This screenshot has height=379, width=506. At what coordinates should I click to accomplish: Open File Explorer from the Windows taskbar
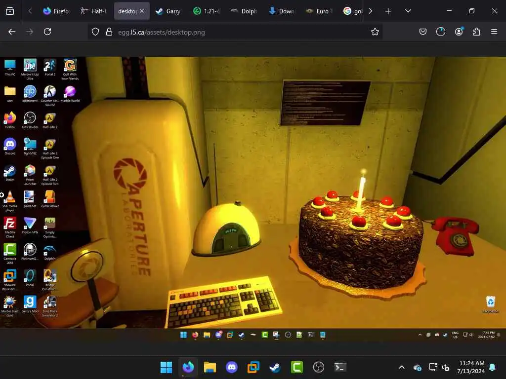210,367
